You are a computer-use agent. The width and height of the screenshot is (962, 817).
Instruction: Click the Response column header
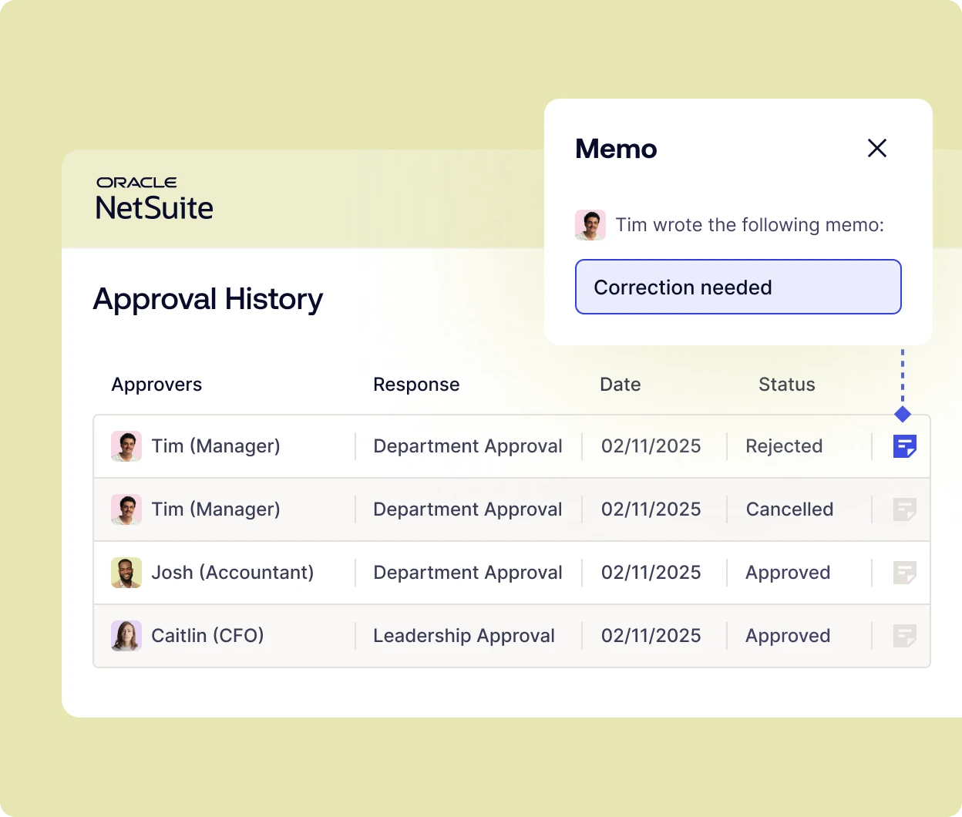click(416, 385)
